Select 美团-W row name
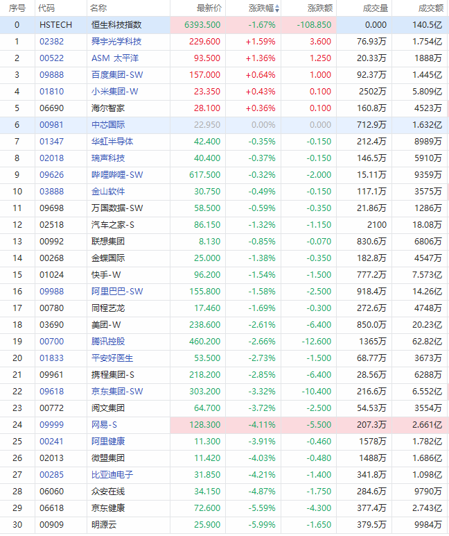The width and height of the screenshot is (449, 536). 106,325
